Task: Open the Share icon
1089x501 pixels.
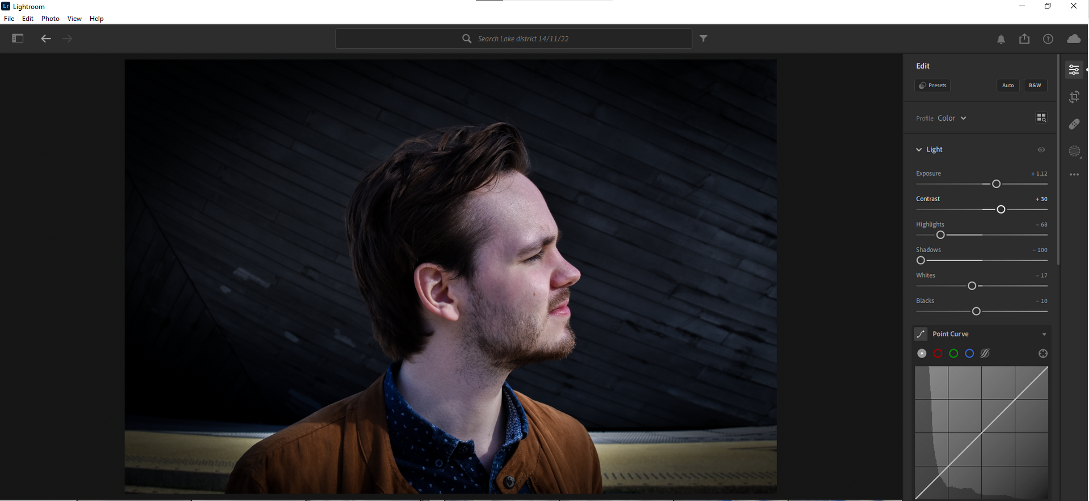Action: pyautogui.click(x=1024, y=39)
